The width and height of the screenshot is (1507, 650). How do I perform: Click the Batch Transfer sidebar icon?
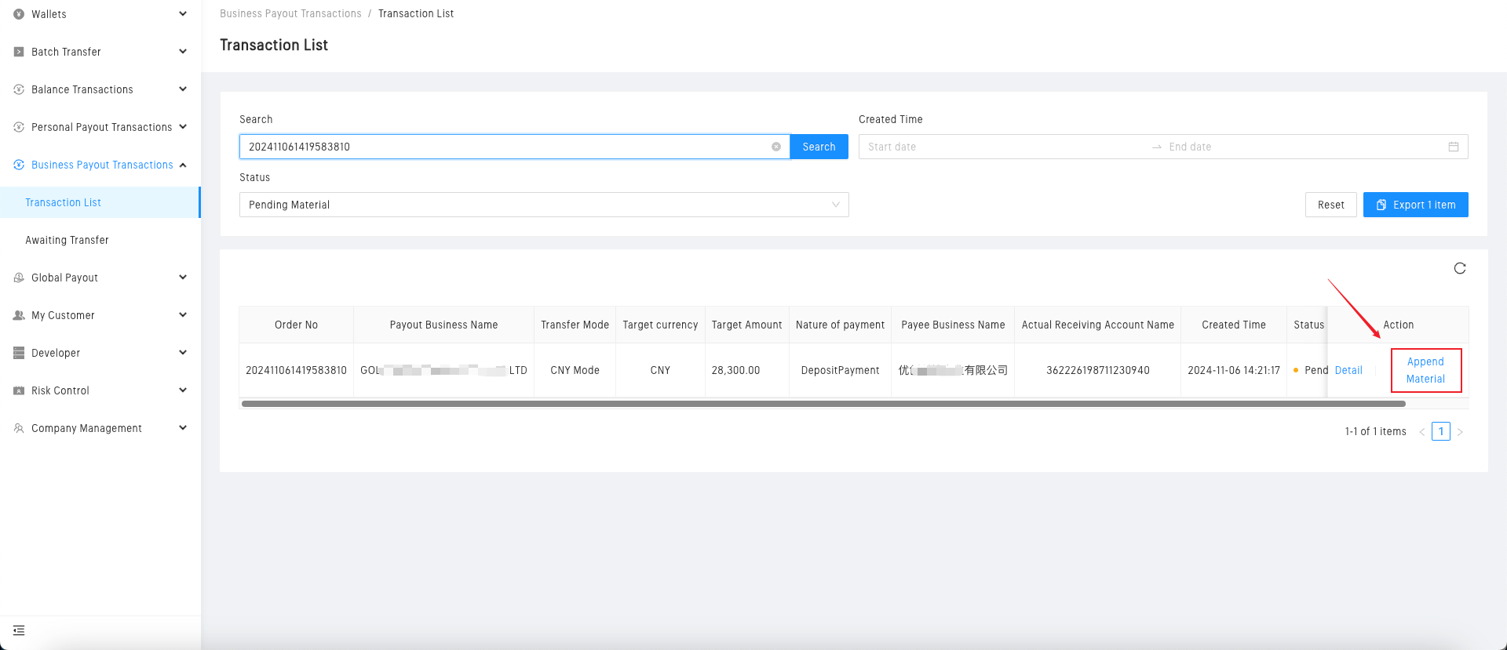coord(19,52)
